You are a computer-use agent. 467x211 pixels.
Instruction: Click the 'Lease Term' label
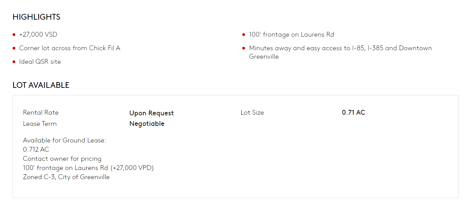pyautogui.click(x=40, y=124)
